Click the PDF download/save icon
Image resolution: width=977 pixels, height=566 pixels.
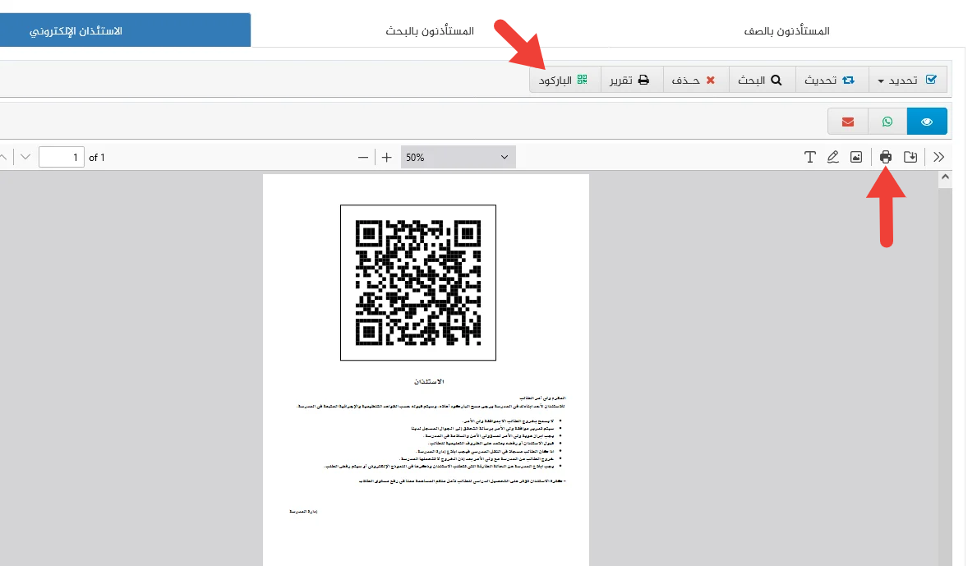[x=910, y=157]
